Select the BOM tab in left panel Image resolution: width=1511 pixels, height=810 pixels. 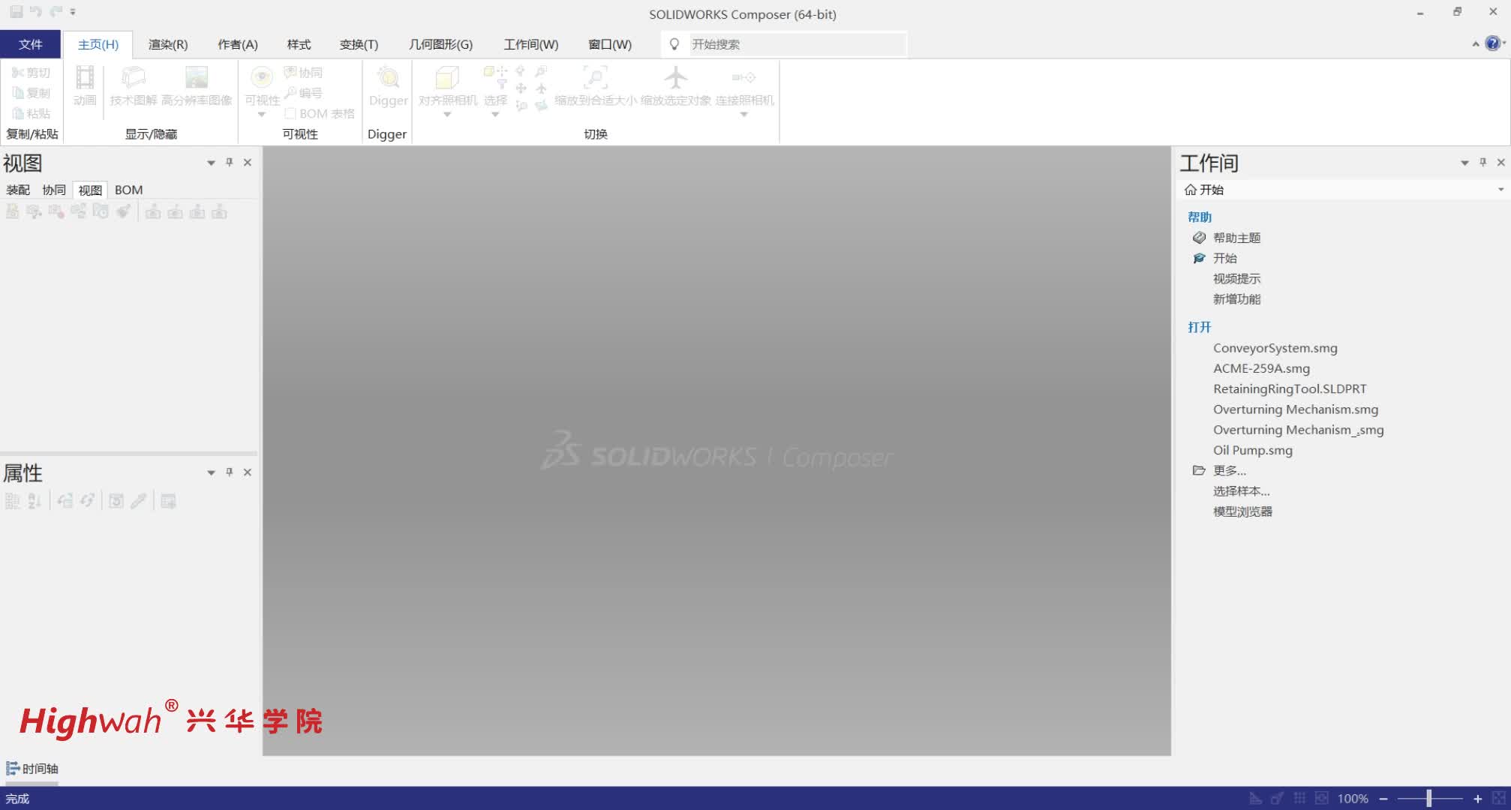click(x=128, y=190)
